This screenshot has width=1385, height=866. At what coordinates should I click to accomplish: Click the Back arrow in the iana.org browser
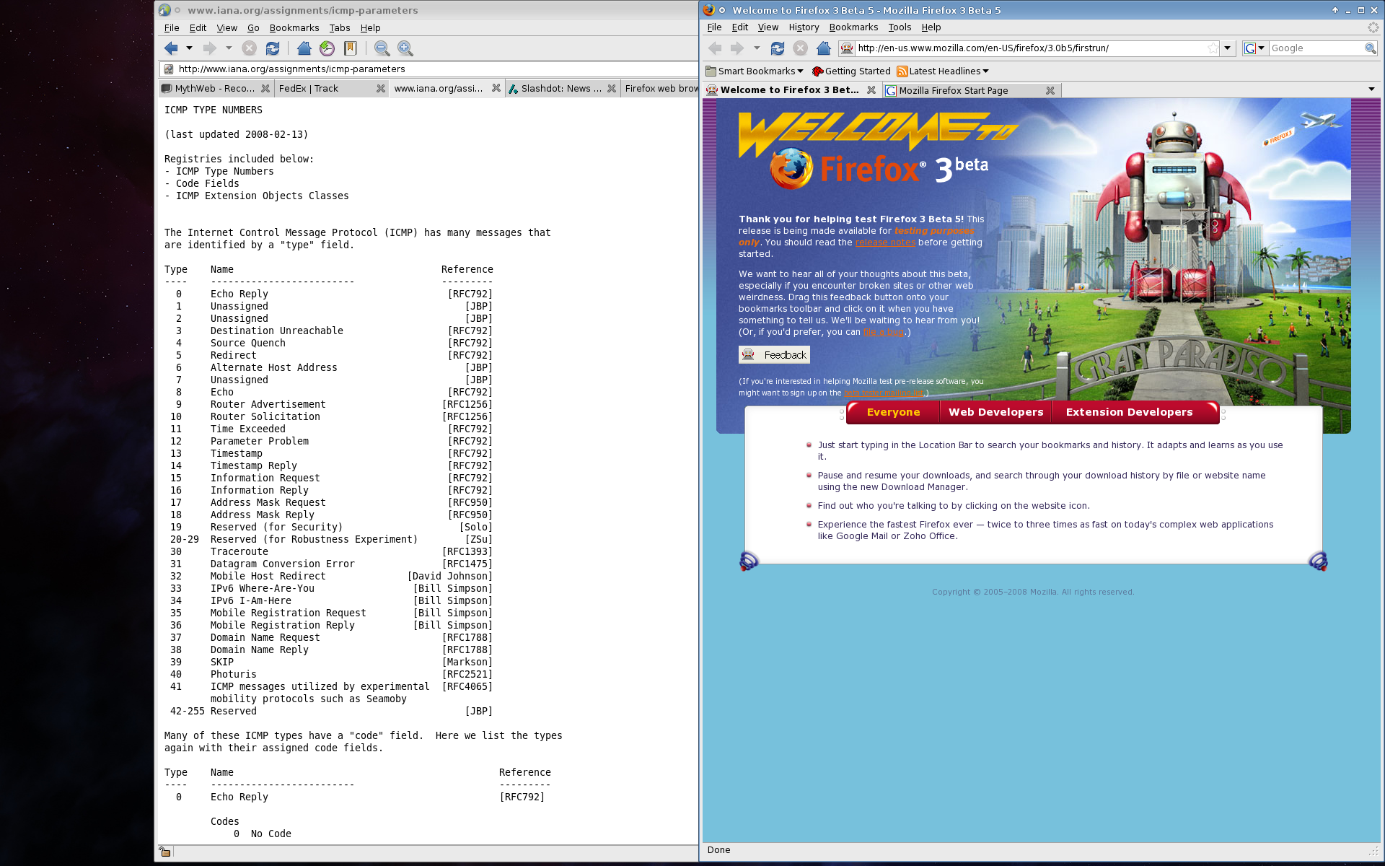click(171, 48)
